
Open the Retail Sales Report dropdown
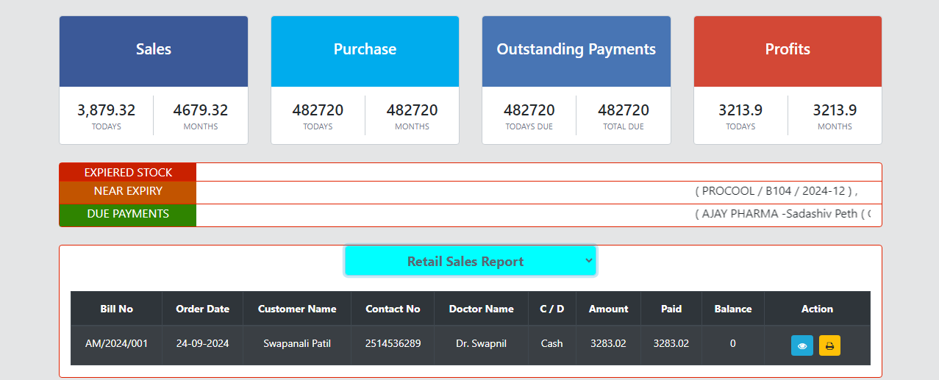pos(470,261)
